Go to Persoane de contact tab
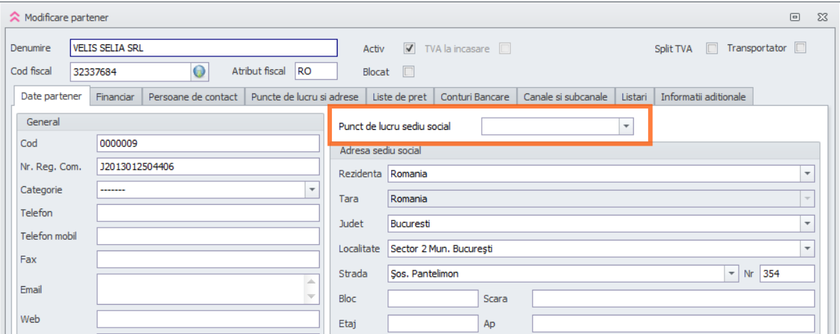 [193, 97]
